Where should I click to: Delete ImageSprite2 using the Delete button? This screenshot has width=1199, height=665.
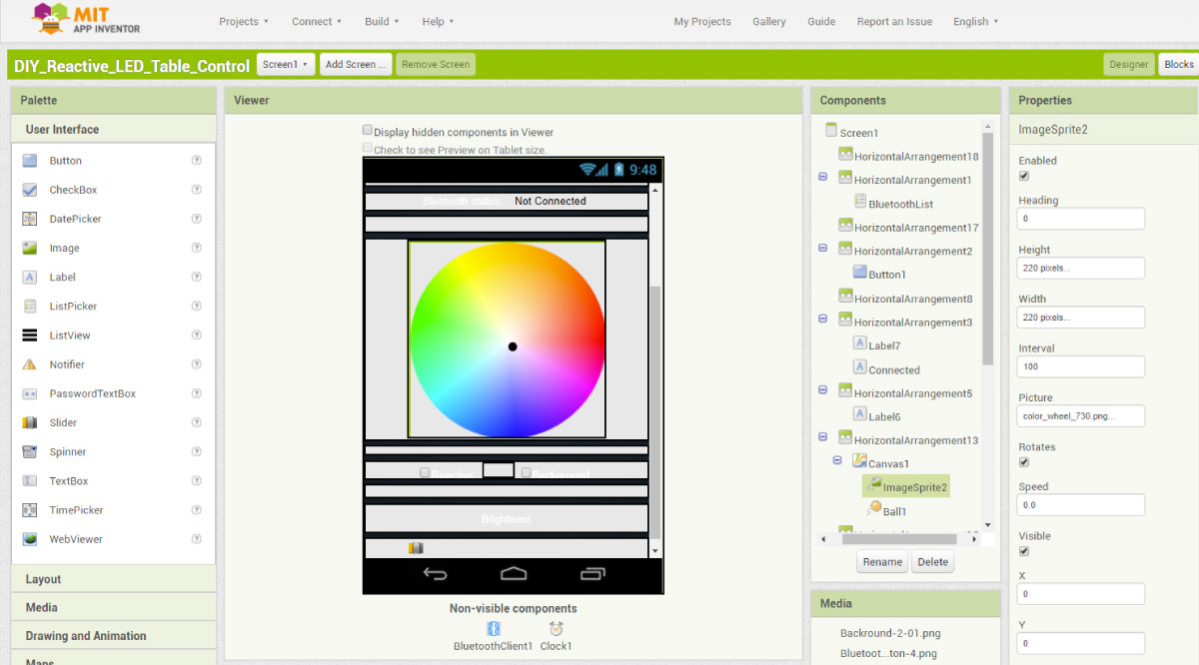(x=931, y=561)
